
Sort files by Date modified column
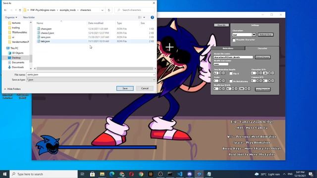click(96, 23)
